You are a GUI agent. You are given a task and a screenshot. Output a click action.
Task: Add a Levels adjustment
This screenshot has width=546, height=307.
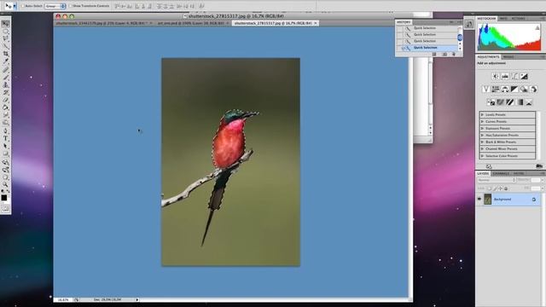tap(505, 76)
